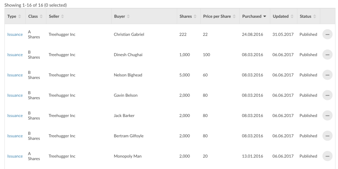The image size is (338, 169).
Task: Sort table by Type column
Action: [14, 16]
